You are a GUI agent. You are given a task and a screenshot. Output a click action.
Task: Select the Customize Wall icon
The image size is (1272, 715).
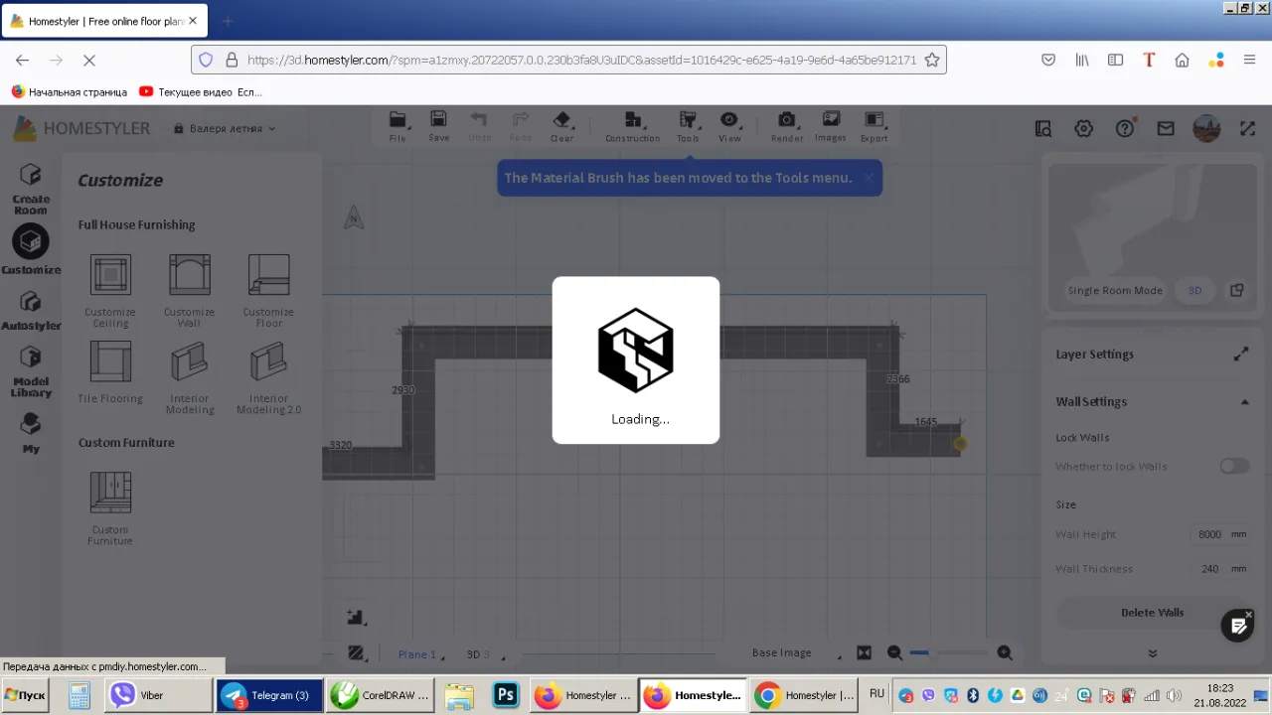(189, 275)
